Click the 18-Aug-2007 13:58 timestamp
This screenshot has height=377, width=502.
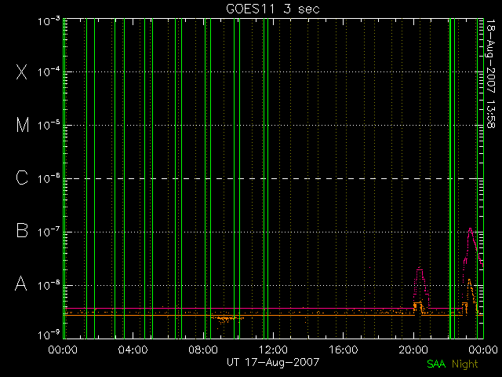(490, 74)
